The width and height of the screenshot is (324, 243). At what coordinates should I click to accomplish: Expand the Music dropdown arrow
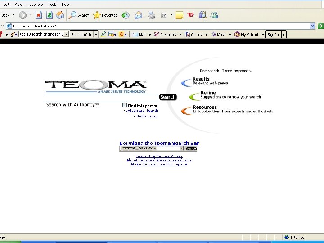point(230,35)
